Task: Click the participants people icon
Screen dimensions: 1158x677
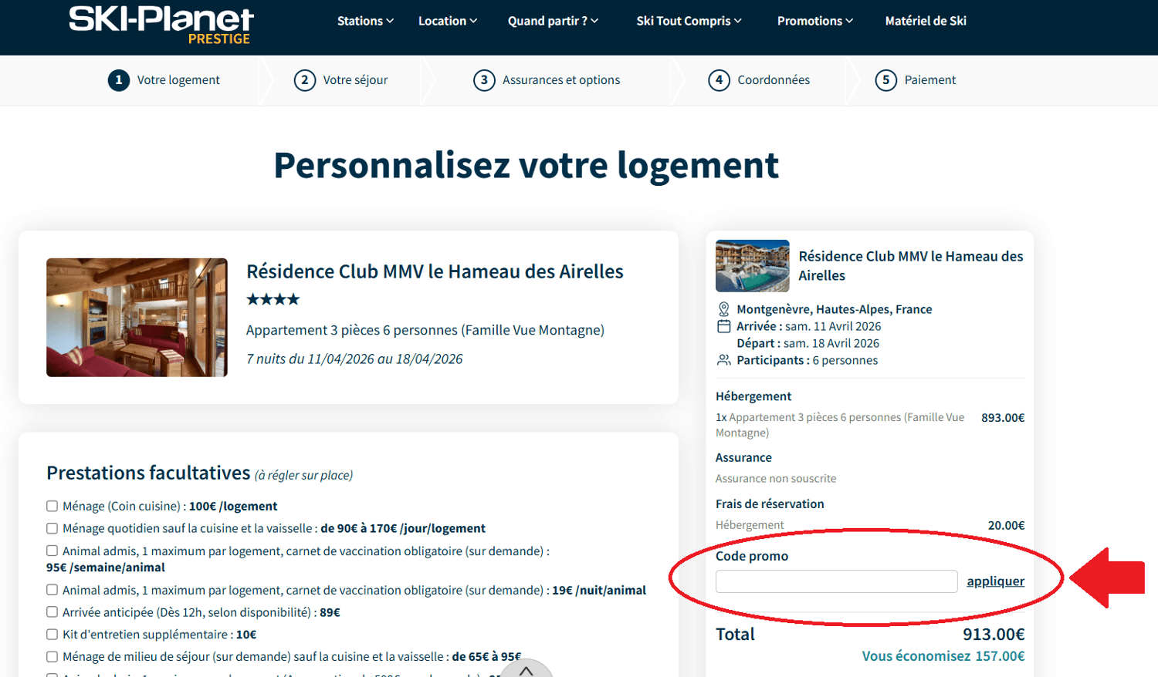Action: click(x=723, y=360)
